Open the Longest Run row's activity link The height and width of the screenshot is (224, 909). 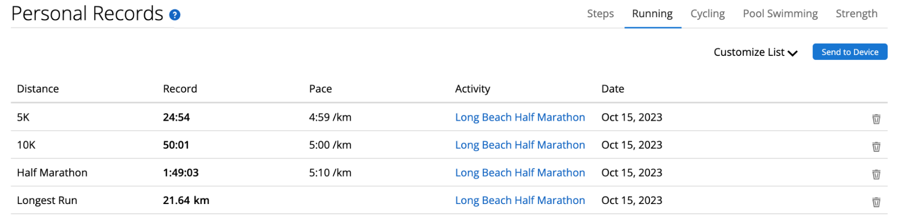[x=520, y=200]
